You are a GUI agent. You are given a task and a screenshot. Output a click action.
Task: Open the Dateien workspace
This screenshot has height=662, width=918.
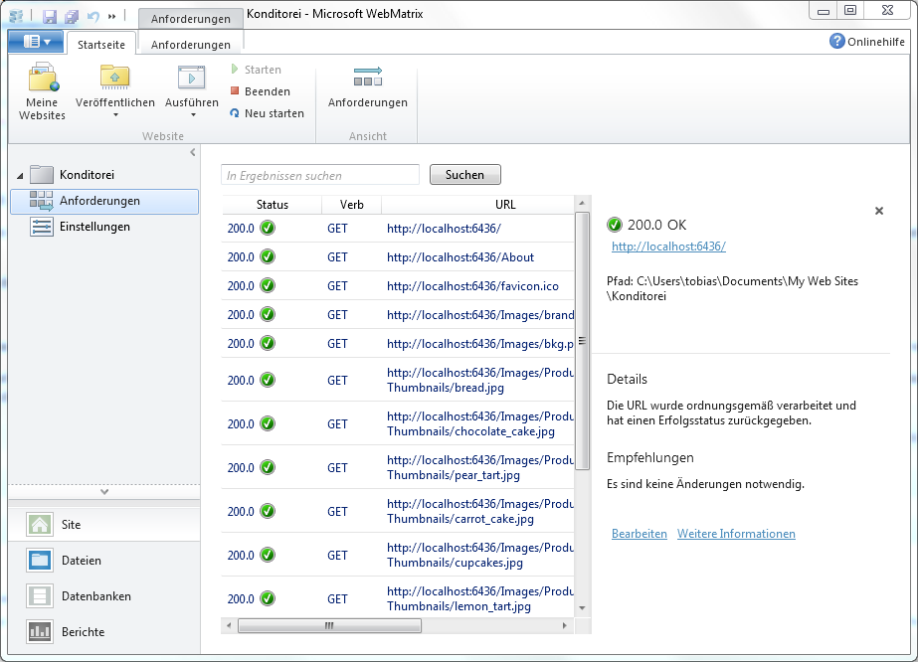104,561
